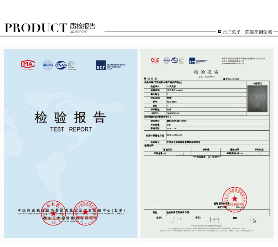
Task: Click the plus square icon before 六只兔子
Action: (220, 32)
